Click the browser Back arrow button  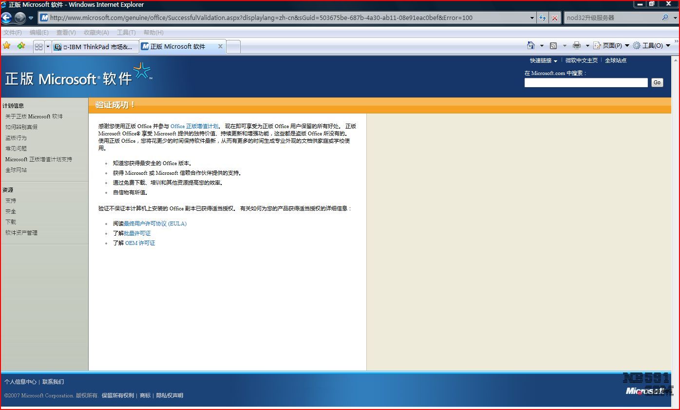[x=6, y=18]
